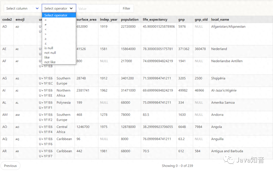The height and width of the screenshot is (172, 273).
Task: Select the less-than-or-equal operator
Action: click(x=46, y=43)
